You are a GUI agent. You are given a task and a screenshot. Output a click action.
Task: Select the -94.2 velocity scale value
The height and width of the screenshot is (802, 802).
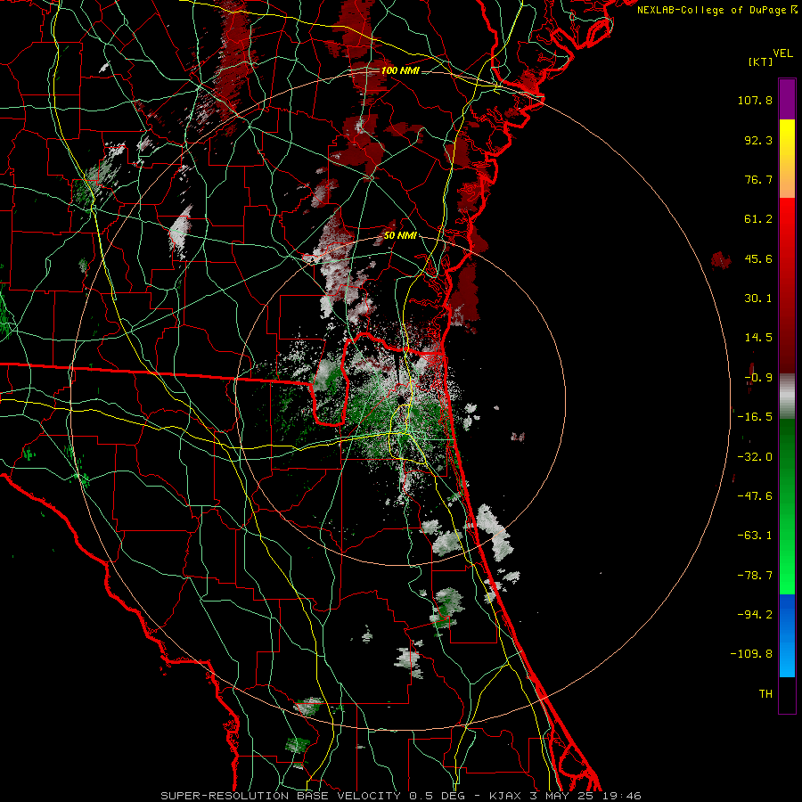click(755, 614)
